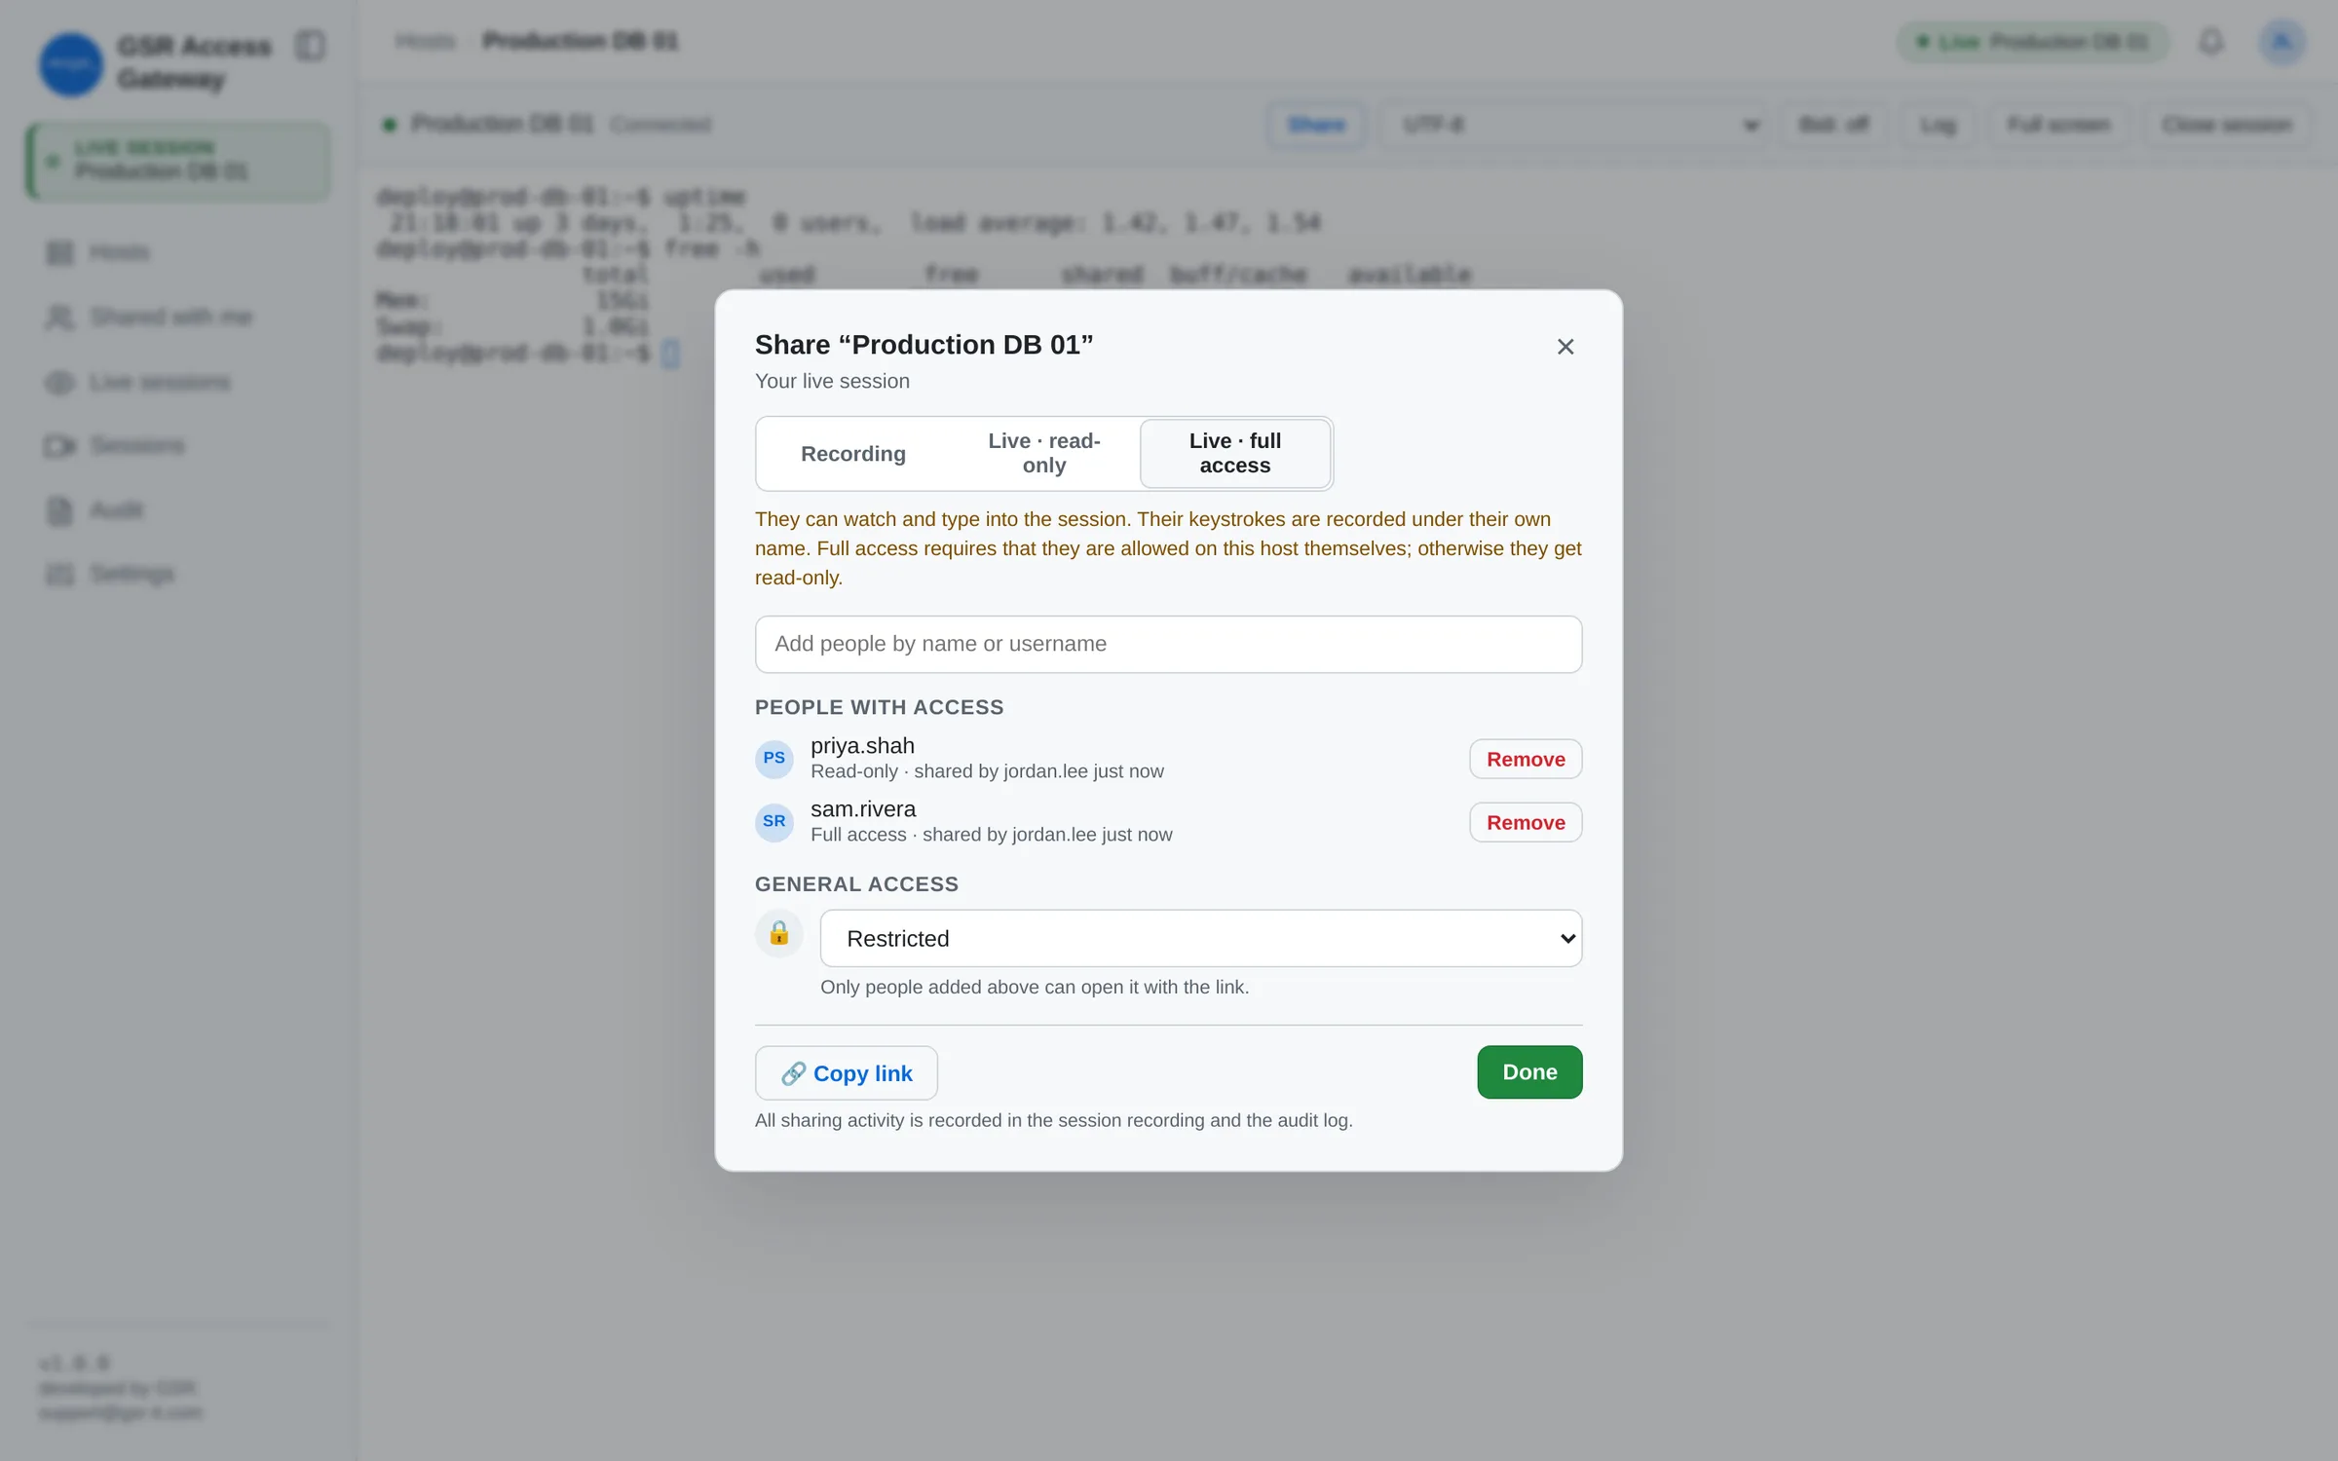Close the Share dialog with the X
The image size is (2338, 1461).
point(1565,347)
